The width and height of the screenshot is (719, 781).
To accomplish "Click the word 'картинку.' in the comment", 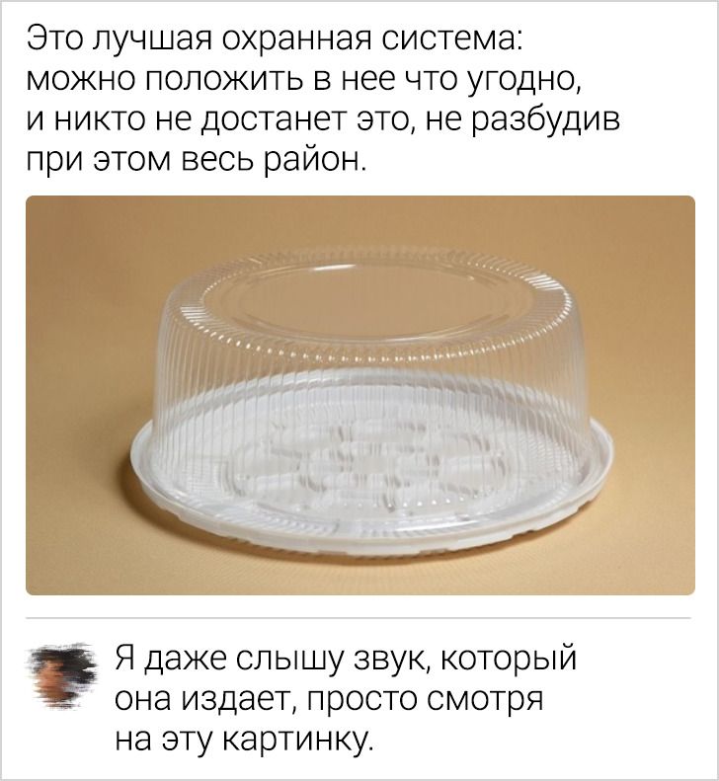I will click(x=297, y=741).
